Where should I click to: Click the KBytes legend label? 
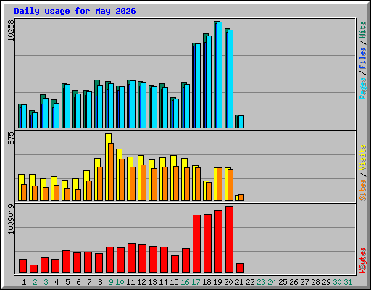pos(363,260)
